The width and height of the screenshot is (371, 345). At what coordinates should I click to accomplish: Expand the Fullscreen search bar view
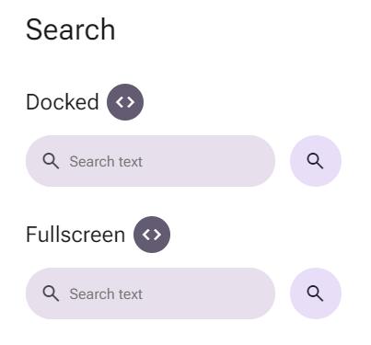point(150,293)
